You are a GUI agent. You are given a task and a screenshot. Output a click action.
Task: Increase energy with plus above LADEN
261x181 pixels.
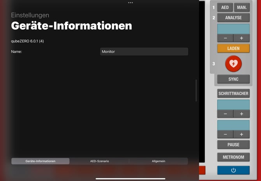pos(242,38)
